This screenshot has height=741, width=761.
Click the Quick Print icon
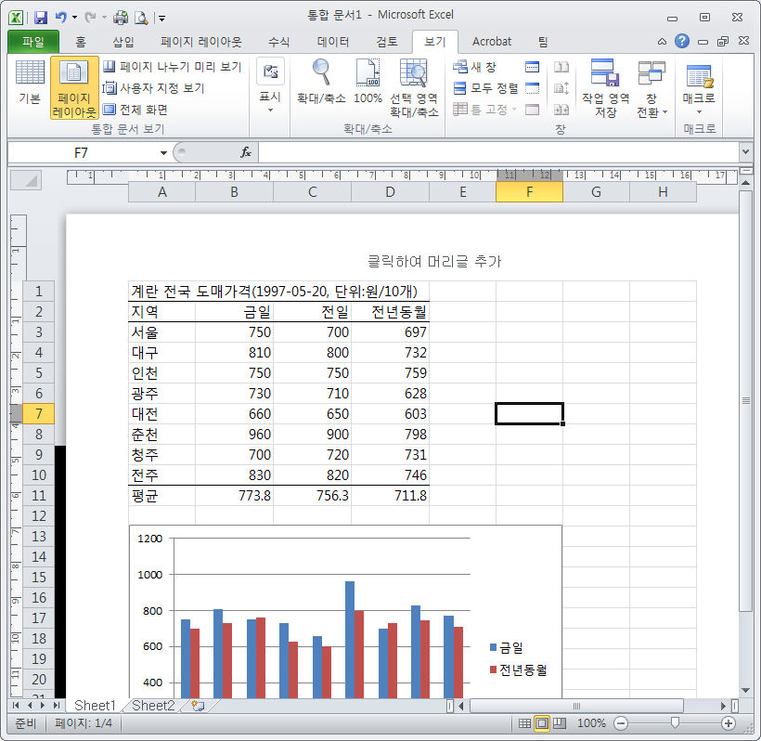121,18
